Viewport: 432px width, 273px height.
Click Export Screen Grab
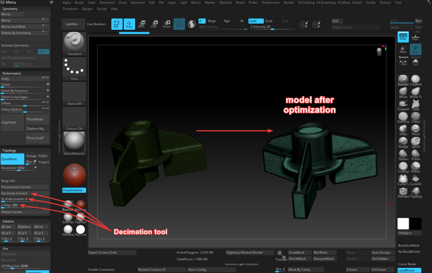112,252
